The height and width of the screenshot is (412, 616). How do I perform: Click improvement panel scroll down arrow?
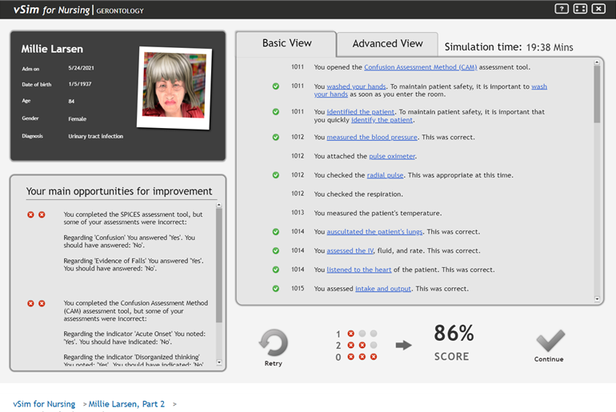(219, 362)
